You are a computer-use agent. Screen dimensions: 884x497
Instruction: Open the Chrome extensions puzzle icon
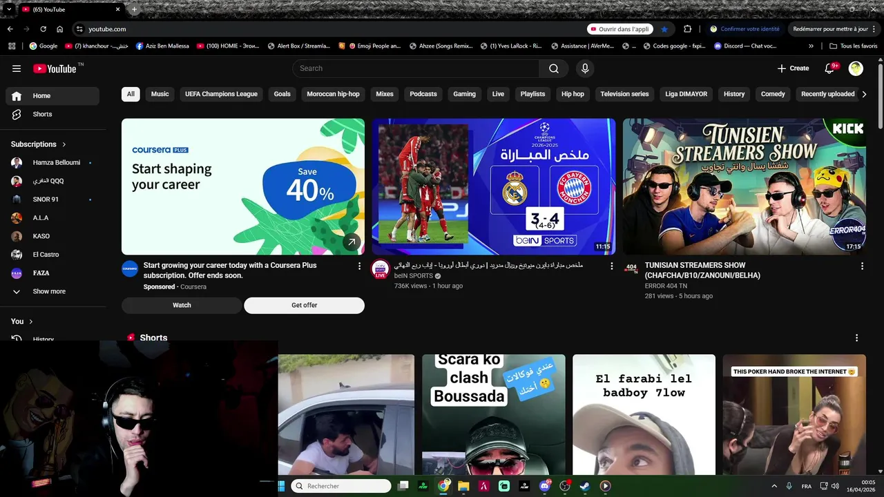pos(688,29)
